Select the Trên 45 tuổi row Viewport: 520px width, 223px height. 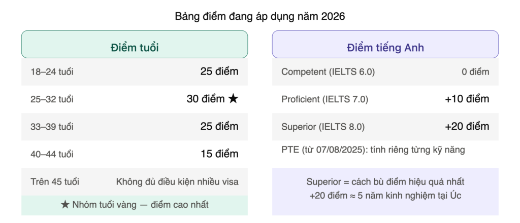coord(135,181)
